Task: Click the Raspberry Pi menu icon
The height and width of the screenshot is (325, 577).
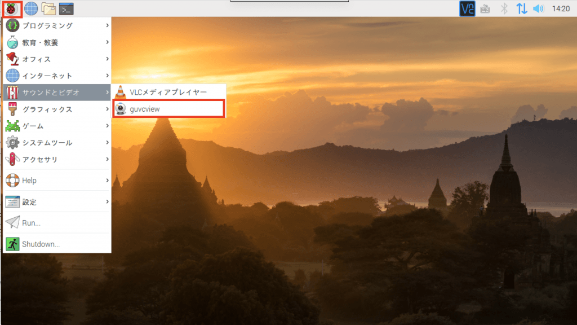Action: click(12, 8)
